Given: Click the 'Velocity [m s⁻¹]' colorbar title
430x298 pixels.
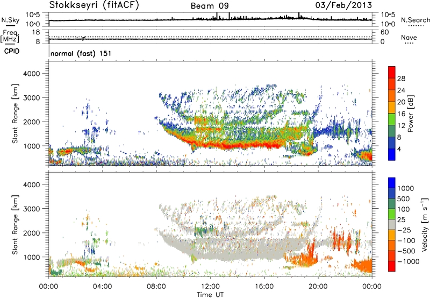Looking at the screenshot, I should [x=425, y=224].
